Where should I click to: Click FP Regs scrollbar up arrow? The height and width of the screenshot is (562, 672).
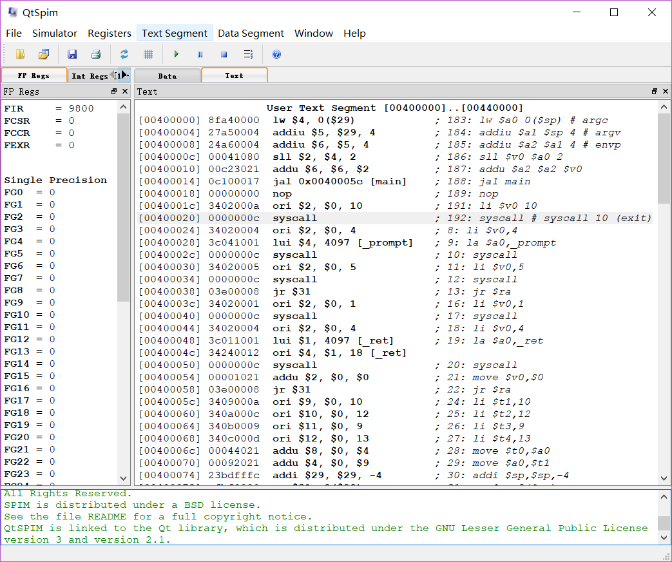(124, 107)
